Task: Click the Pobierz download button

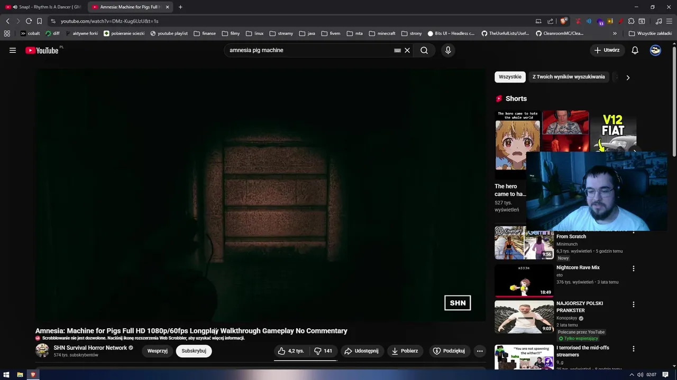Action: (x=405, y=350)
